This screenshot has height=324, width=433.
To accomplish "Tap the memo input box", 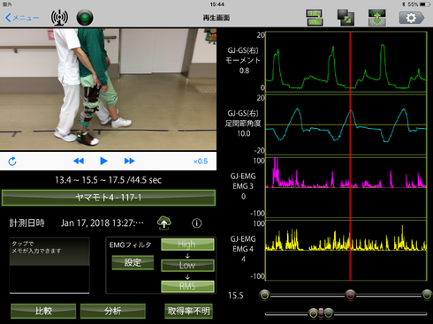I will [x=49, y=266].
